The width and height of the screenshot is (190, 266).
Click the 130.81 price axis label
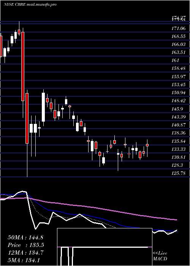[x=179, y=157]
